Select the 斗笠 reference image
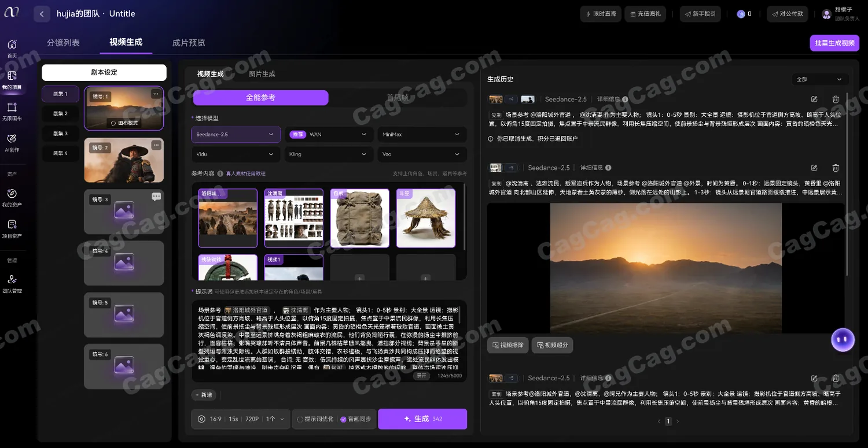The width and height of the screenshot is (868, 448). [426, 218]
